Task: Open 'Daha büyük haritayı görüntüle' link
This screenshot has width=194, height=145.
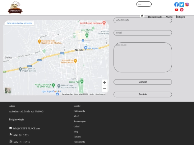Action: [19, 23]
